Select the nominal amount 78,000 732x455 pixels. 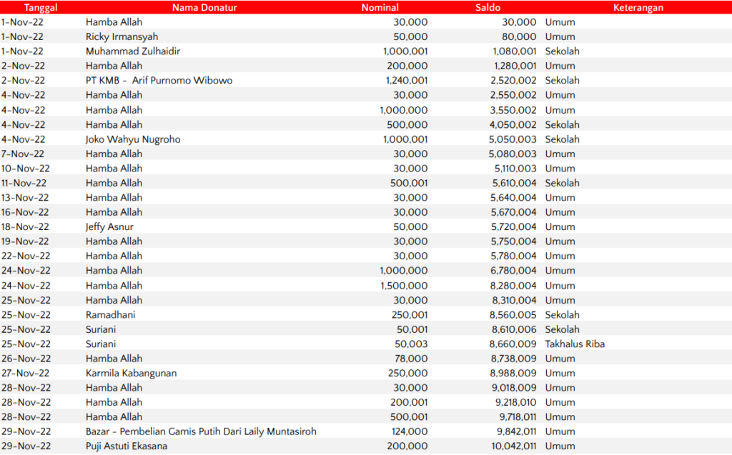(410, 359)
